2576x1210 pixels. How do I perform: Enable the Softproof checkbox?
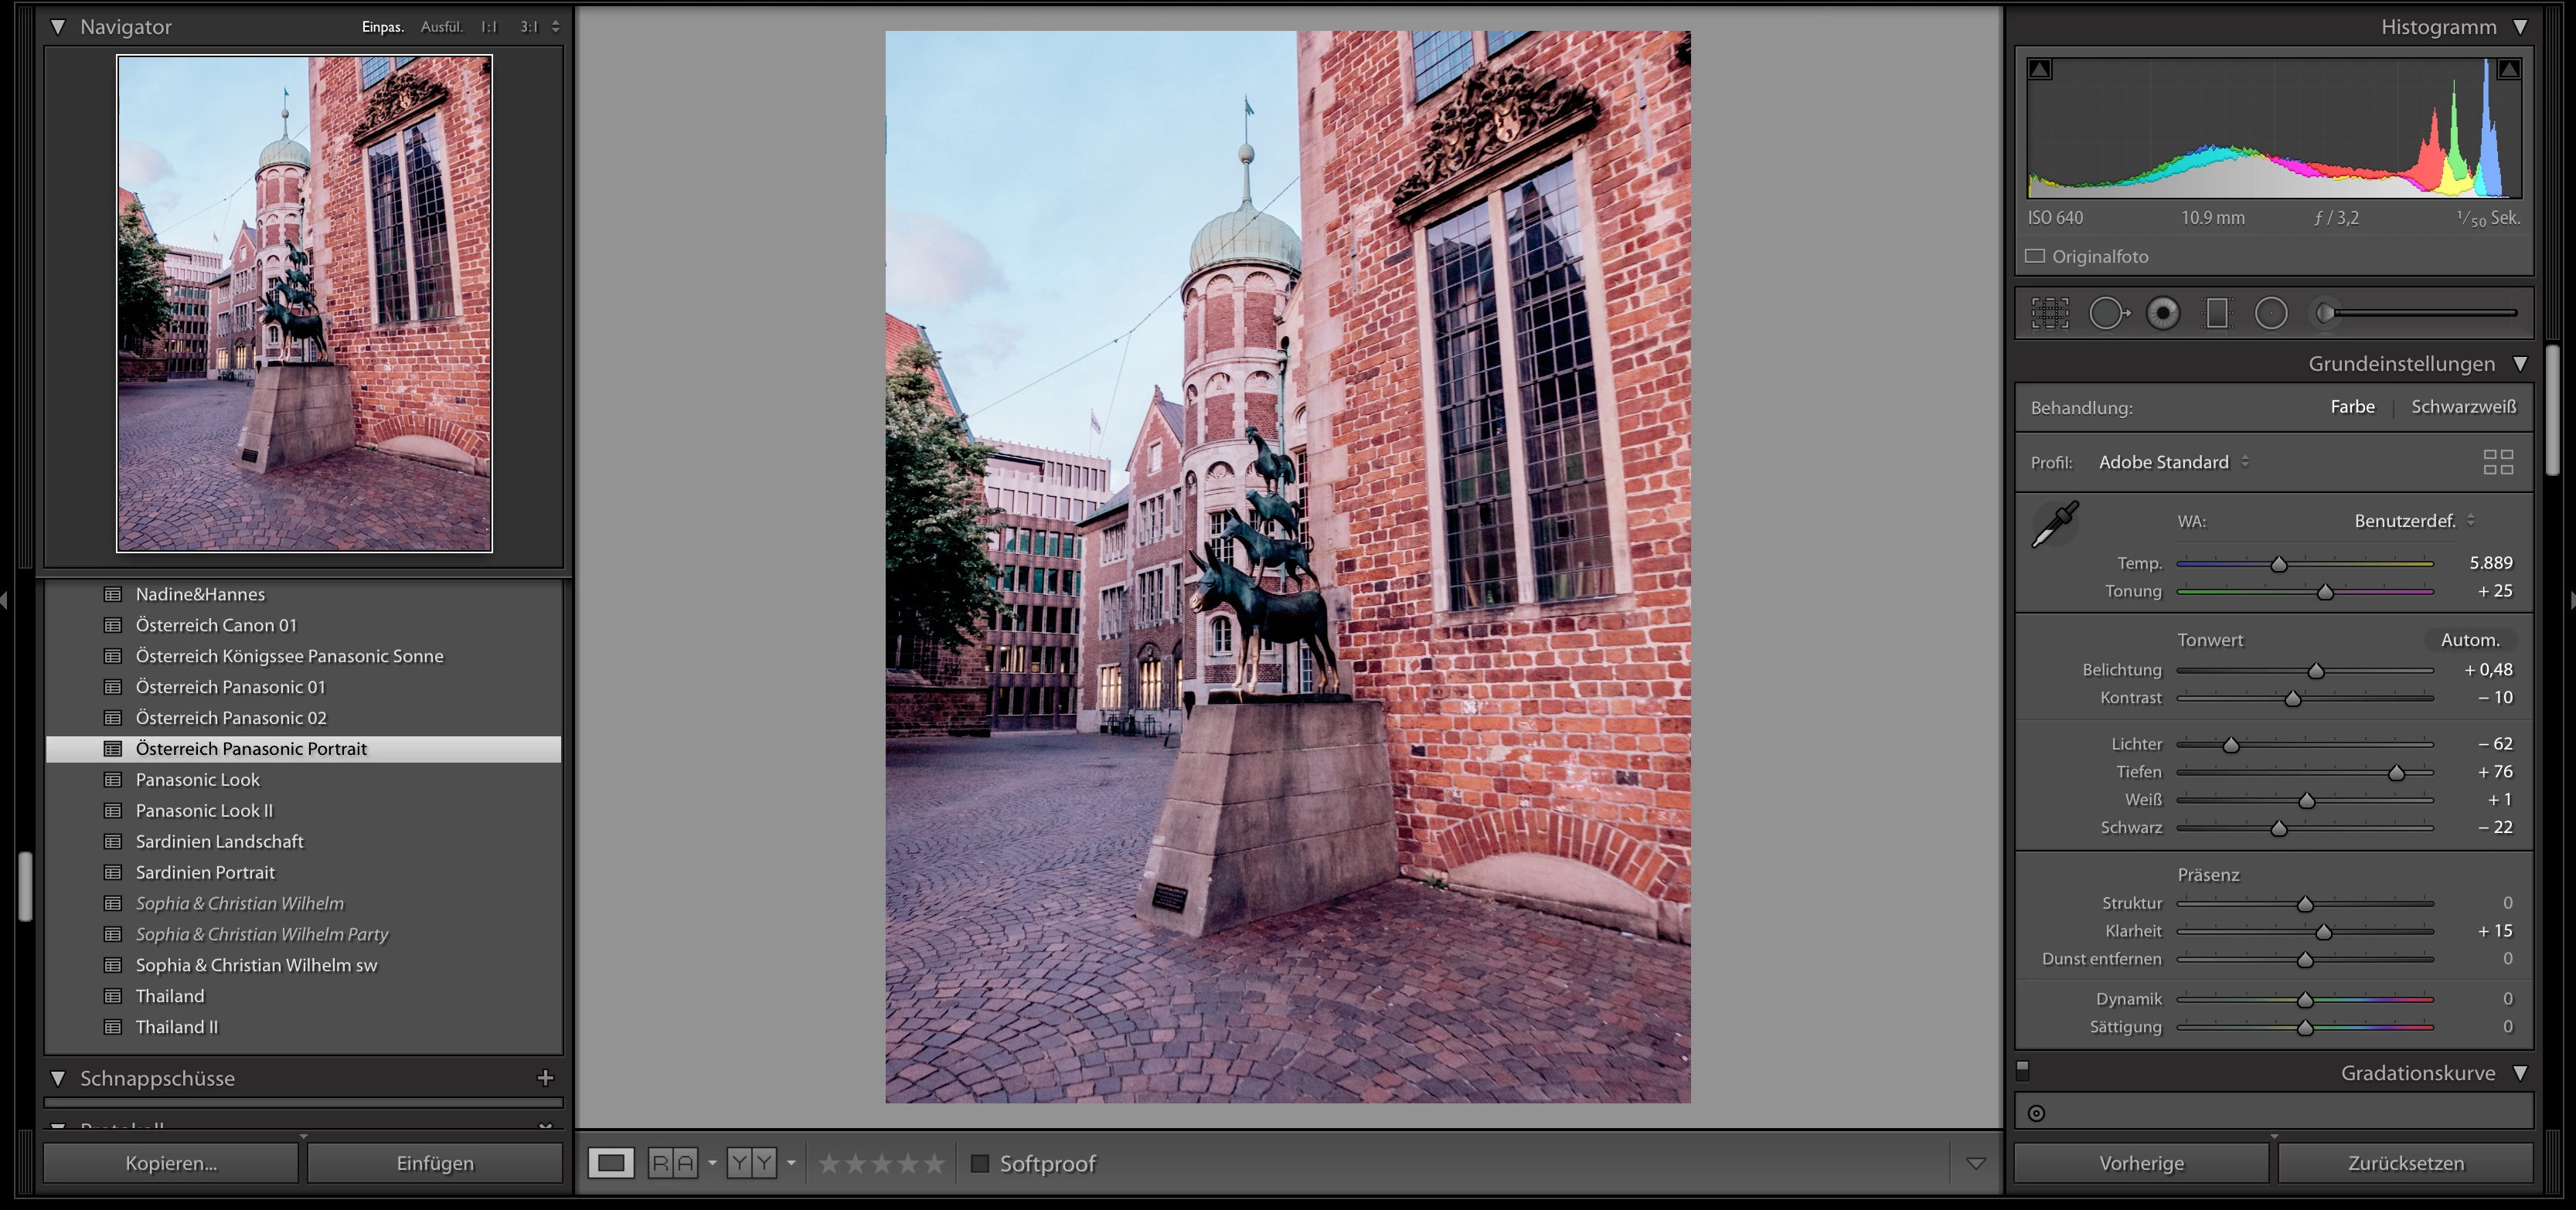980,1163
